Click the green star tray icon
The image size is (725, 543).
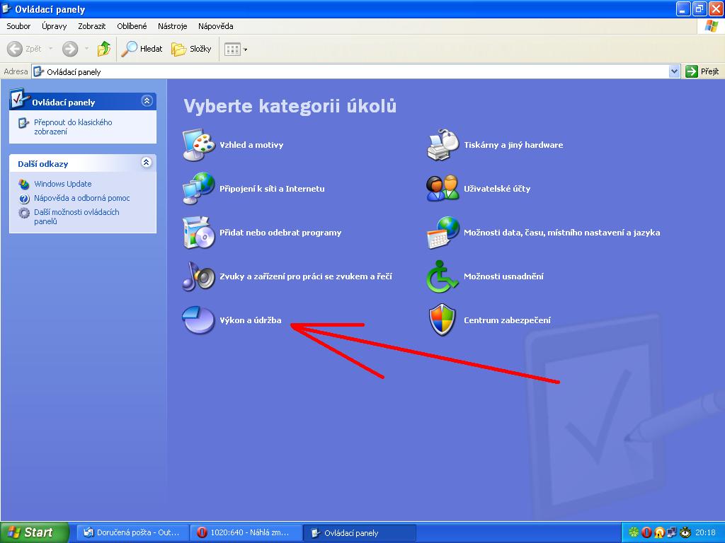pos(634,532)
